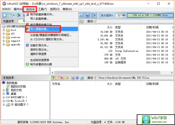Viewport: 175px width, 125px height.
Task: Choose 清除引导信息 menu entry
Action: click(52, 54)
